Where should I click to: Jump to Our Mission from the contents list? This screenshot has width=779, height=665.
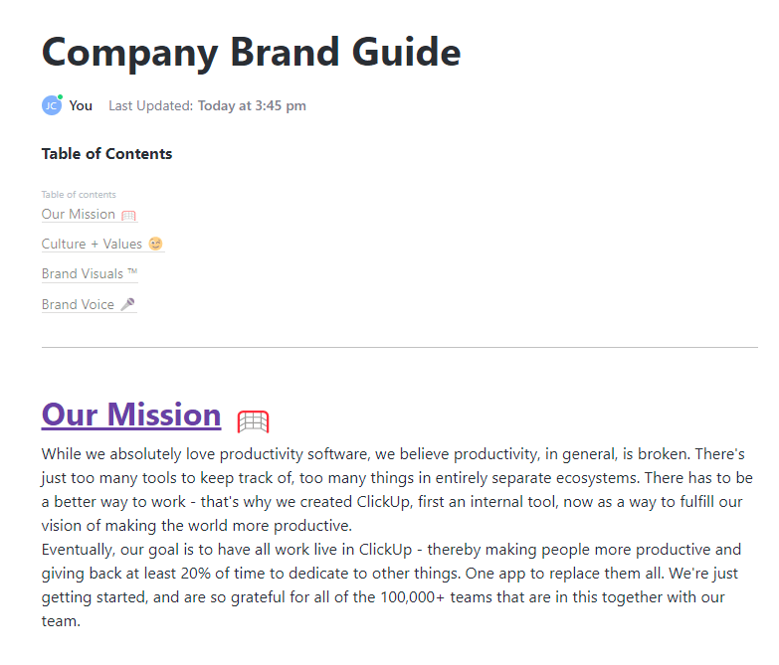click(x=79, y=214)
